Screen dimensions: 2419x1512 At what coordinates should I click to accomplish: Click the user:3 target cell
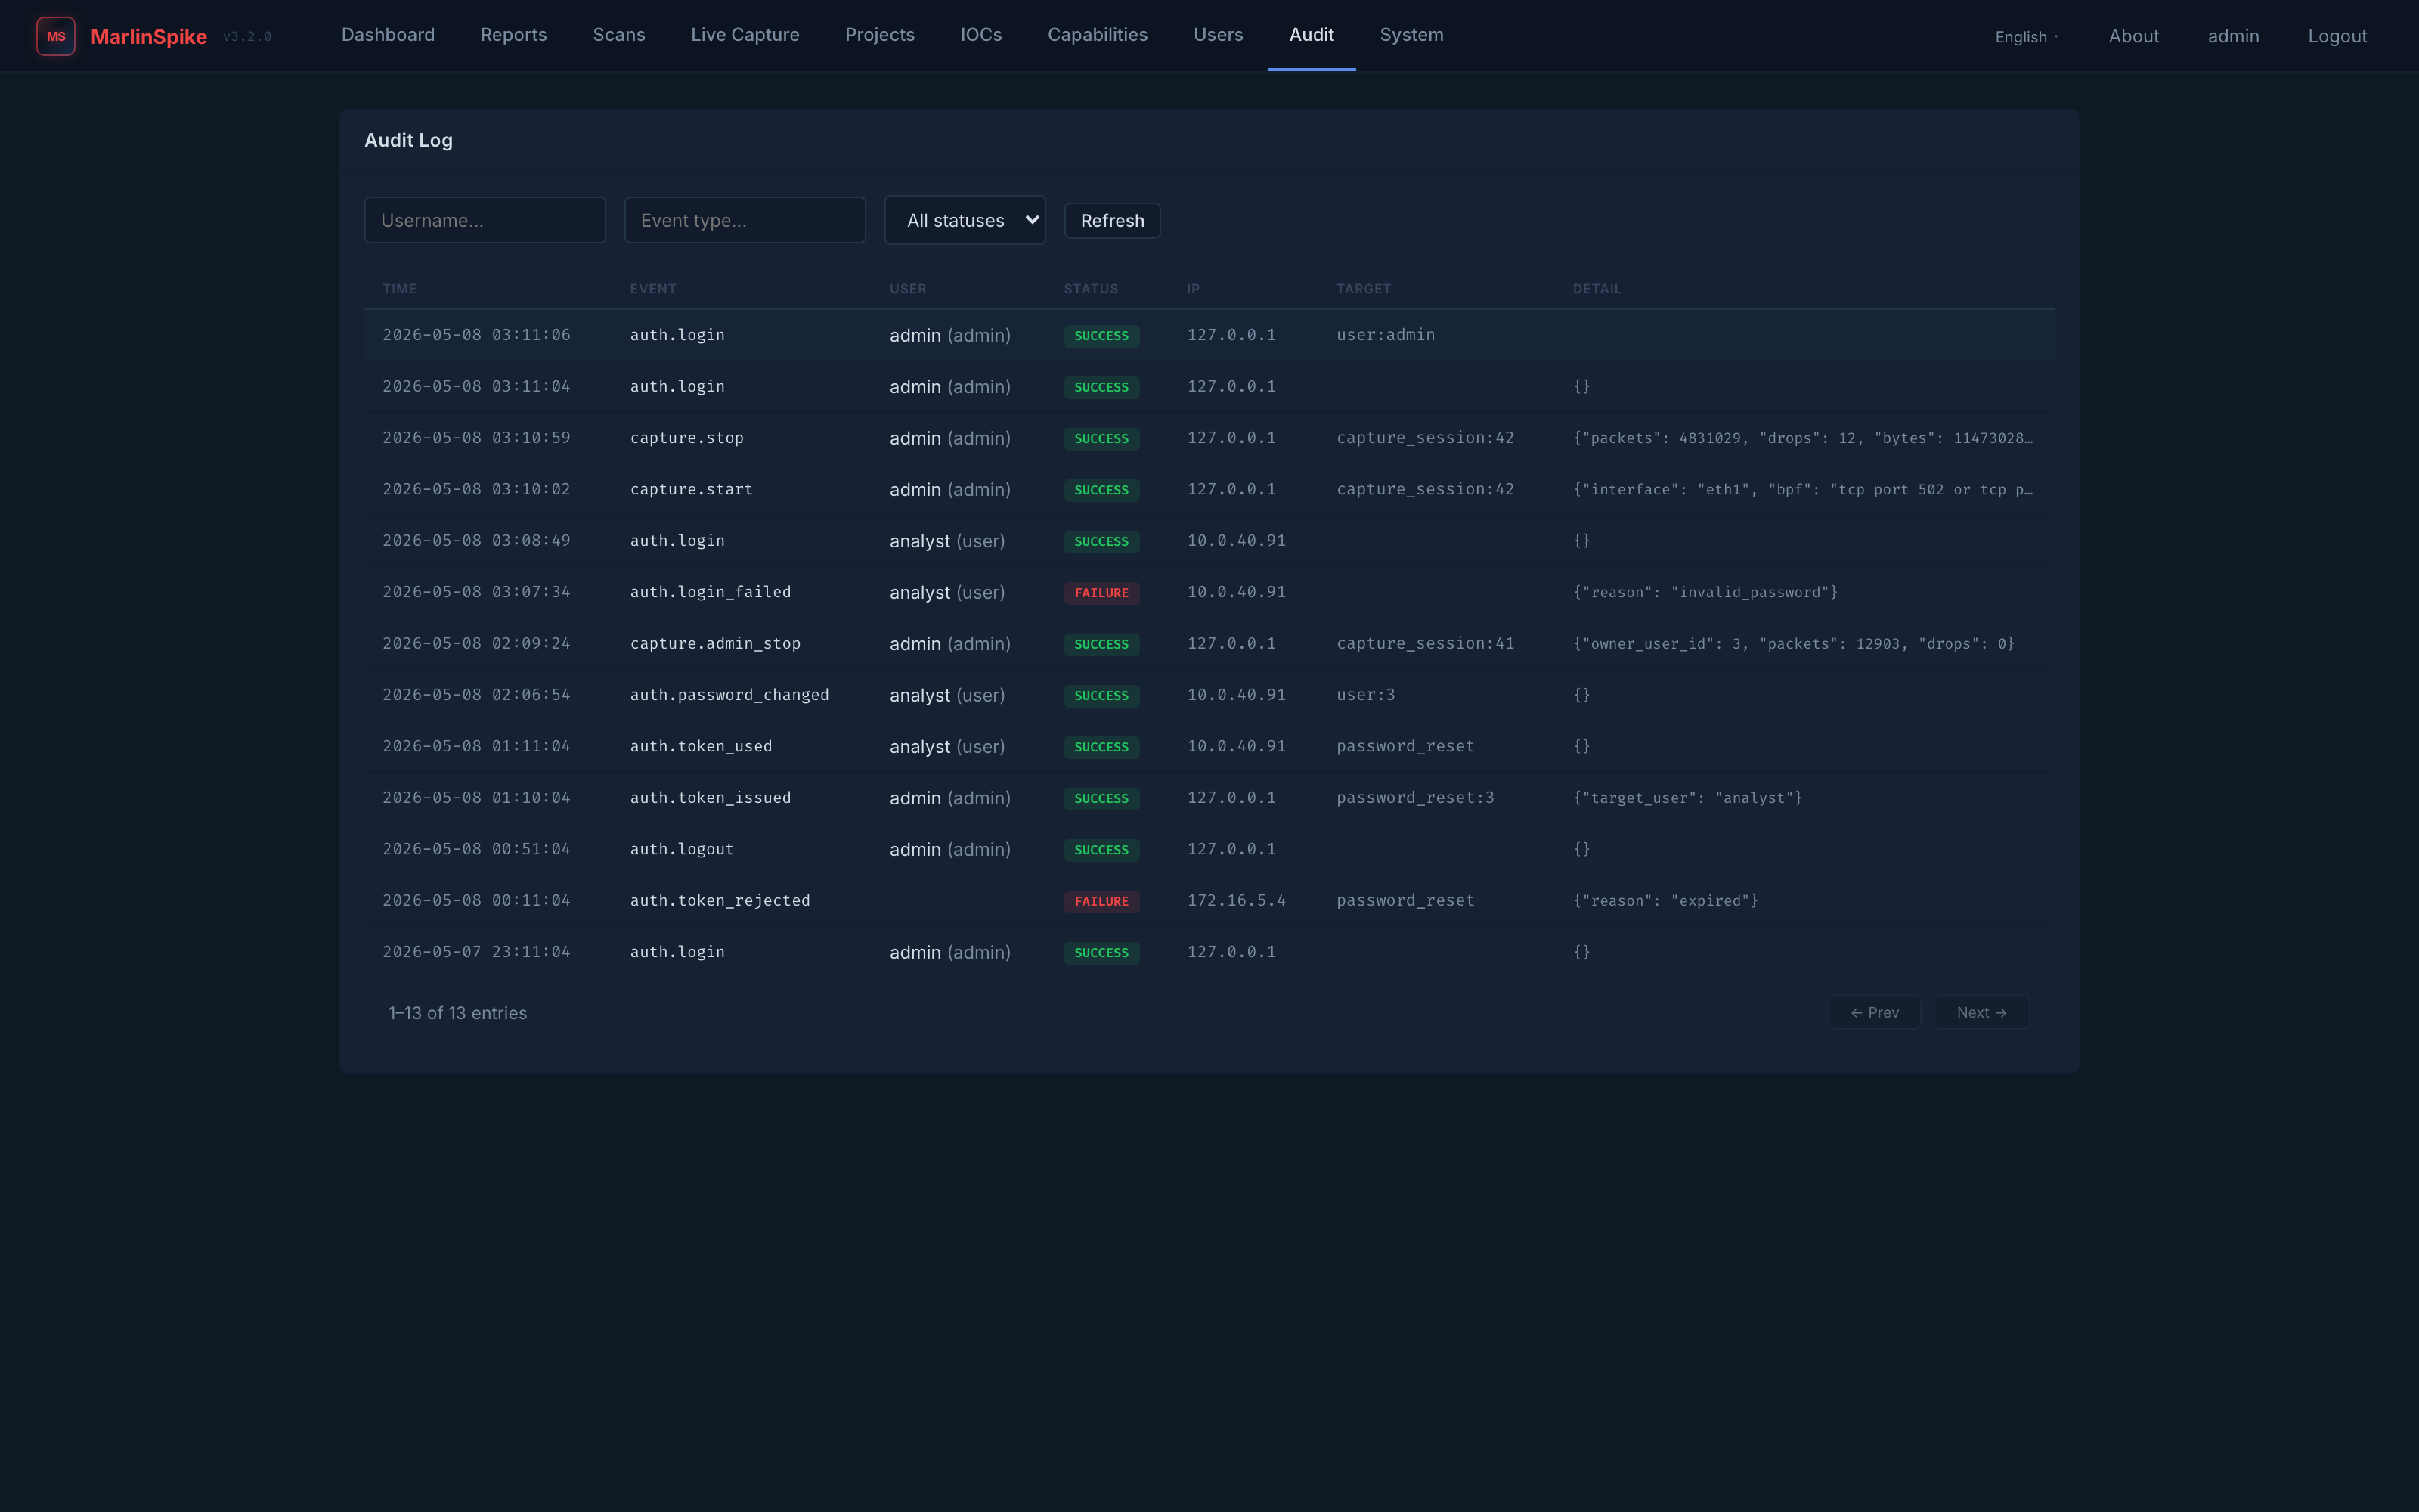pos(1365,695)
